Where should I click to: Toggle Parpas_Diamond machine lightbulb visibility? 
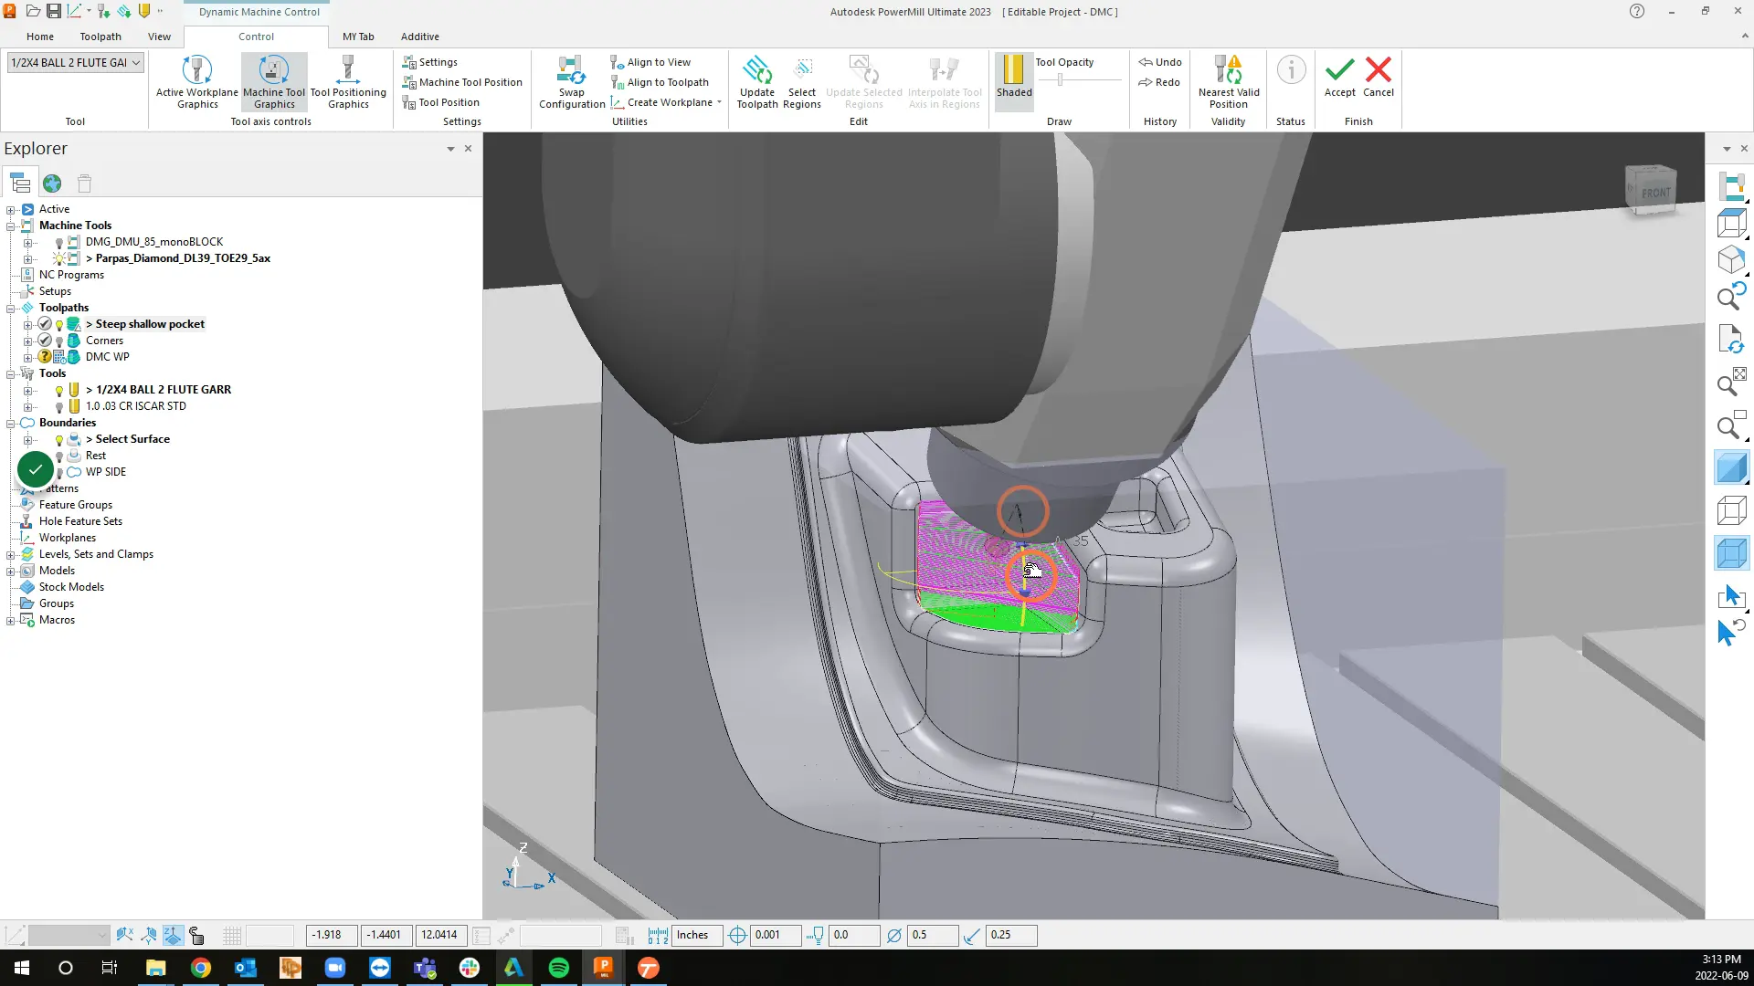[x=59, y=259]
